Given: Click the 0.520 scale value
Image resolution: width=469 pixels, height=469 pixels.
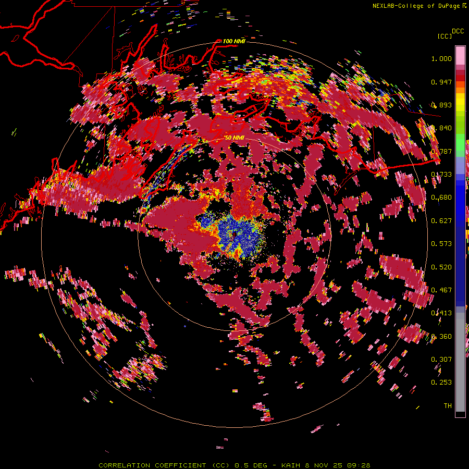Looking at the screenshot, I should (x=441, y=267).
